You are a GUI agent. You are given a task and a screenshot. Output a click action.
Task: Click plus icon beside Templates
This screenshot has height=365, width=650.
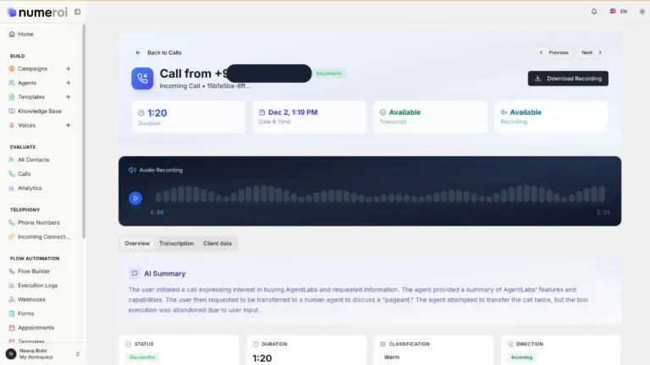click(69, 97)
